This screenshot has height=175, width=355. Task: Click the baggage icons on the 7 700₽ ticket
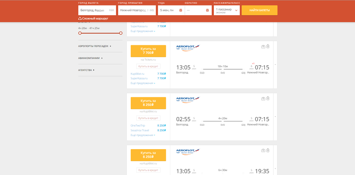point(265,47)
